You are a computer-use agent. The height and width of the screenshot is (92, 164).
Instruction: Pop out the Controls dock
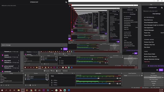pos(163,73)
